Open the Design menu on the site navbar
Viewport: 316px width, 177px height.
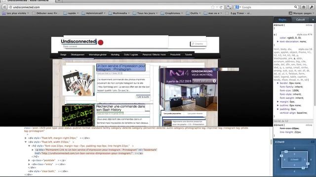click(63, 55)
